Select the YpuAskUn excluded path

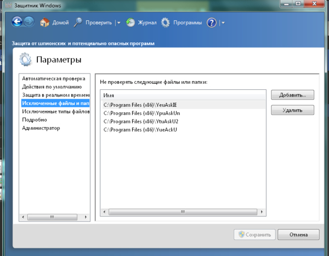tap(183, 113)
